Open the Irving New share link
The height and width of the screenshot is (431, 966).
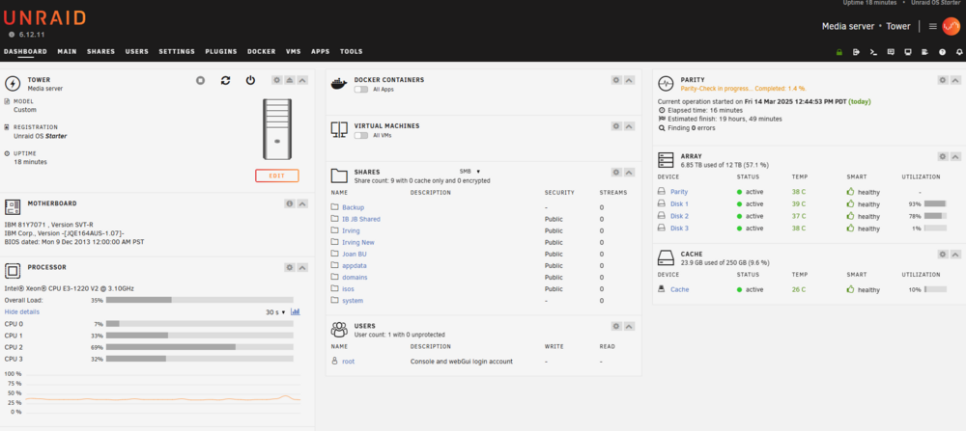[x=358, y=243]
